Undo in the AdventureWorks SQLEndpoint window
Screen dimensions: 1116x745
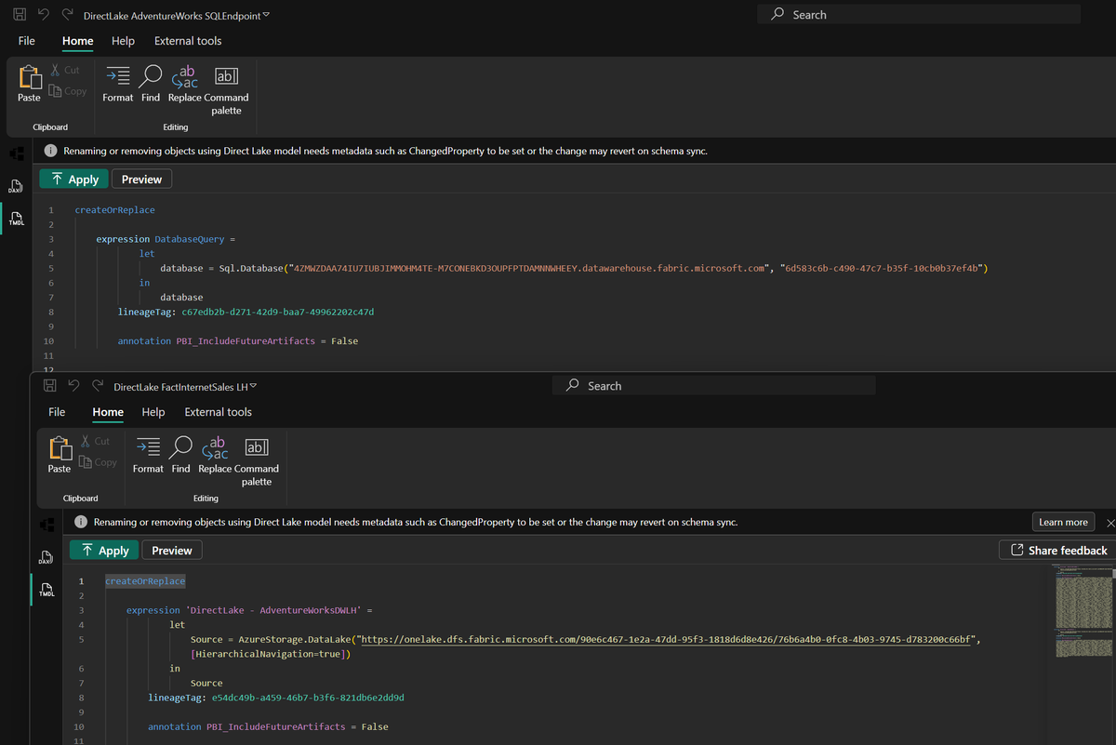[44, 15]
